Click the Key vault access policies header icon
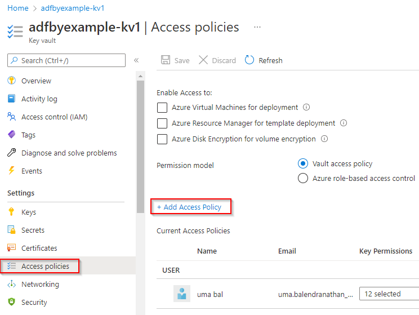The image size is (419, 315). point(15,32)
